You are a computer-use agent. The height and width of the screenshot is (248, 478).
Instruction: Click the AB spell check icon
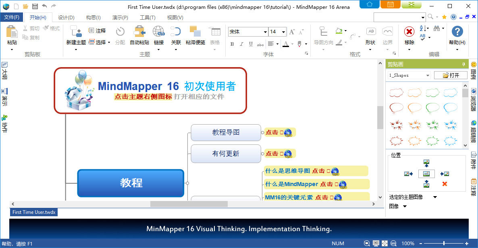click(x=422, y=37)
